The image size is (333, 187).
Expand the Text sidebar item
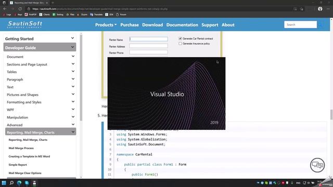(73, 87)
